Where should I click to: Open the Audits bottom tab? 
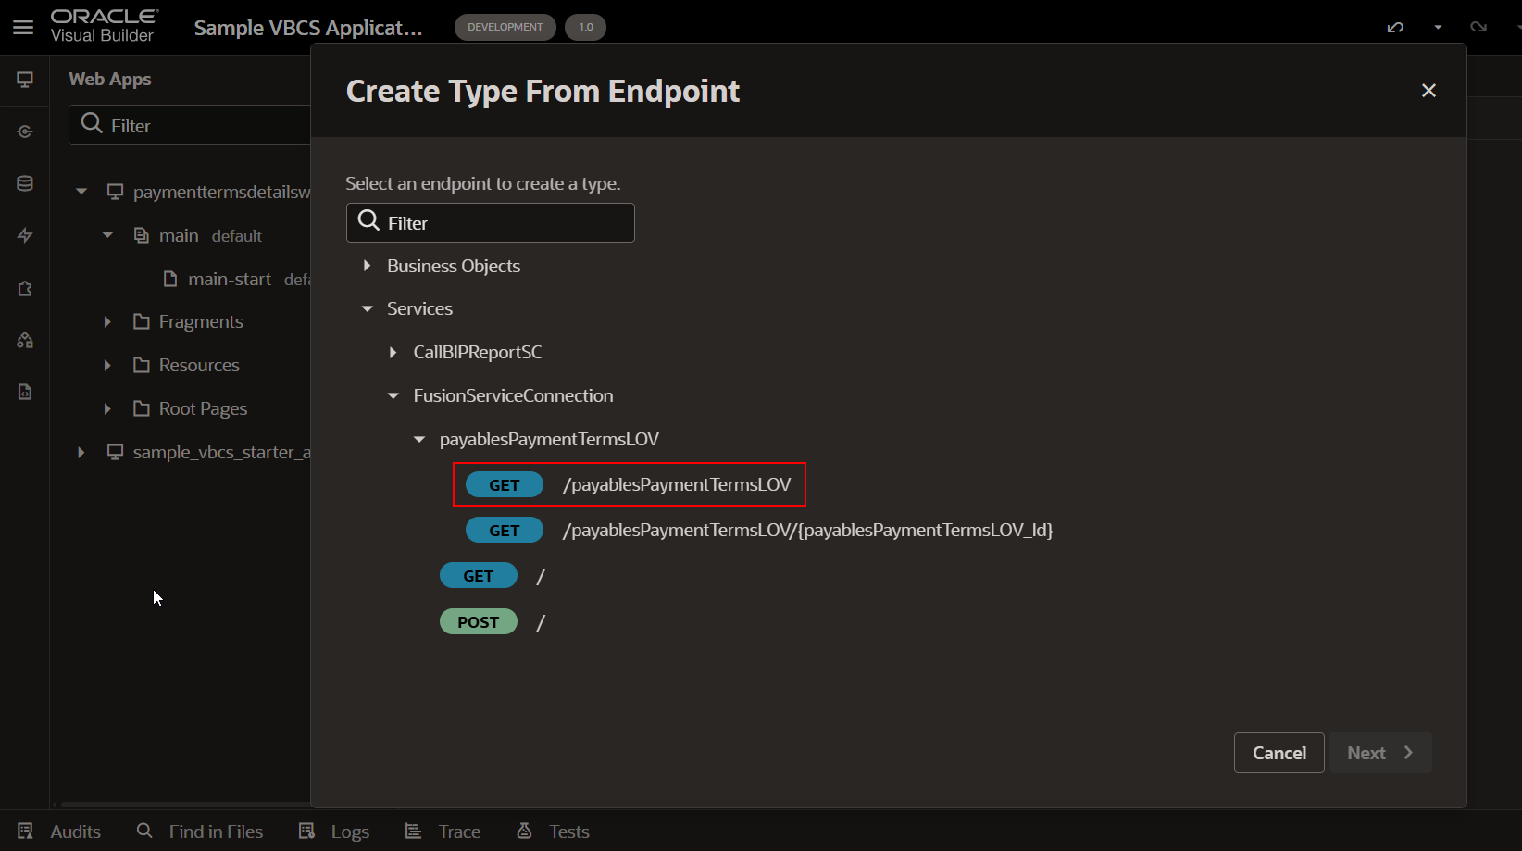(x=59, y=832)
